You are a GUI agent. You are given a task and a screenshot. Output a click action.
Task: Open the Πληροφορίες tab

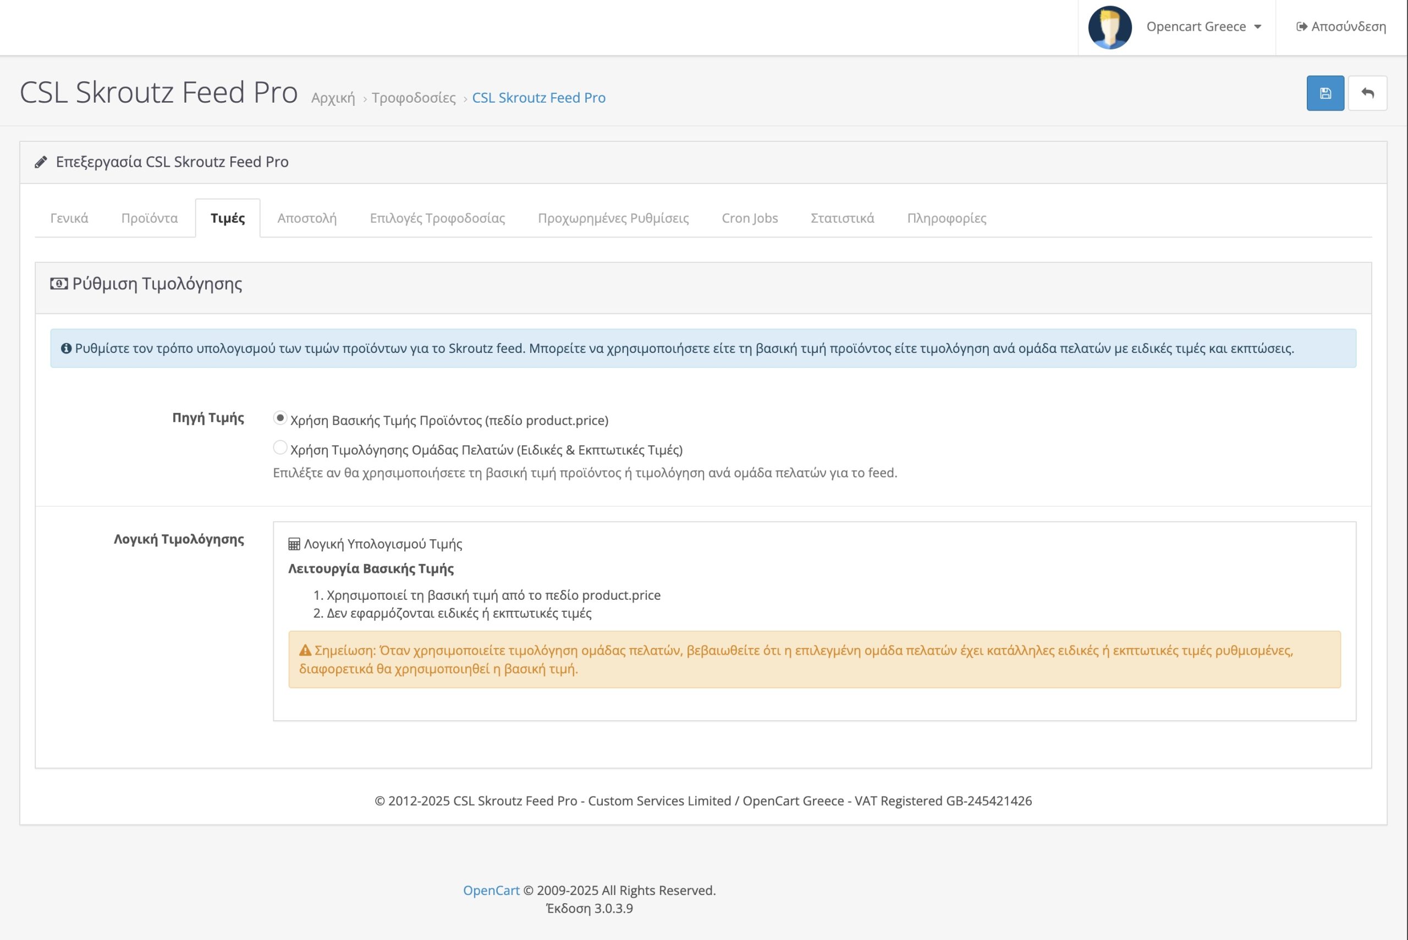947,218
